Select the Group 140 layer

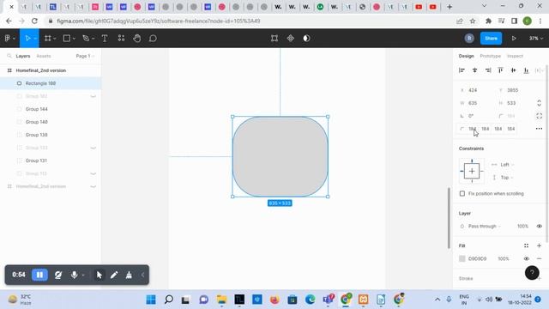(36, 122)
